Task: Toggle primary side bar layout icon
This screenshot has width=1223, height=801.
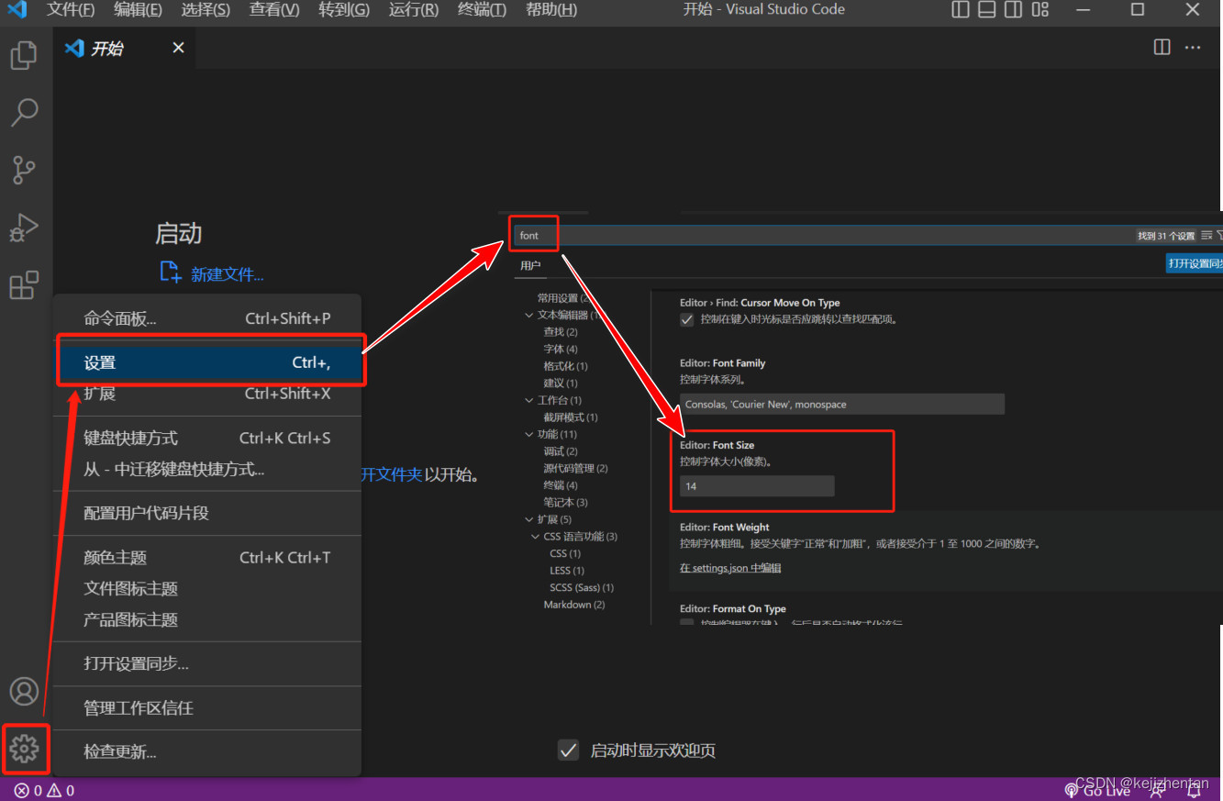Action: tap(961, 10)
